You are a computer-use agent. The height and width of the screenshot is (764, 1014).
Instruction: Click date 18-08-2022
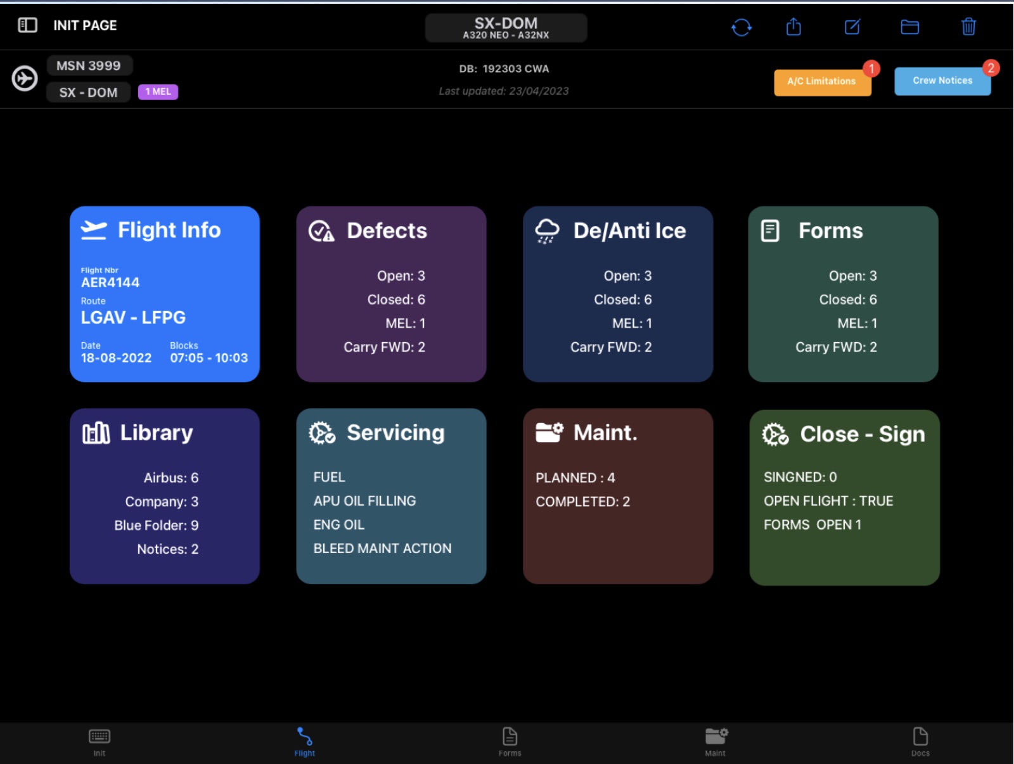[116, 358]
